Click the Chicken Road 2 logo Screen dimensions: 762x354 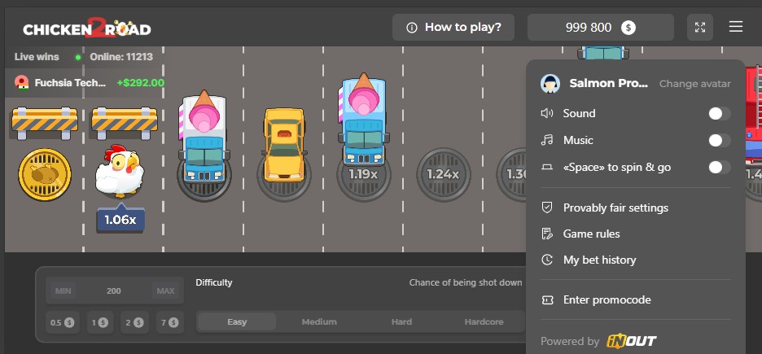(87, 28)
